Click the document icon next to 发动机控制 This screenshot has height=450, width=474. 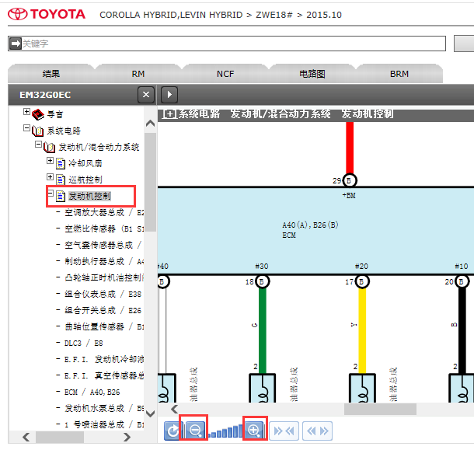point(61,197)
